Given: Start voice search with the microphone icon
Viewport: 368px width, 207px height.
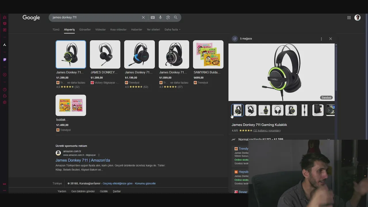Looking at the screenshot, I should pyautogui.click(x=160, y=18).
